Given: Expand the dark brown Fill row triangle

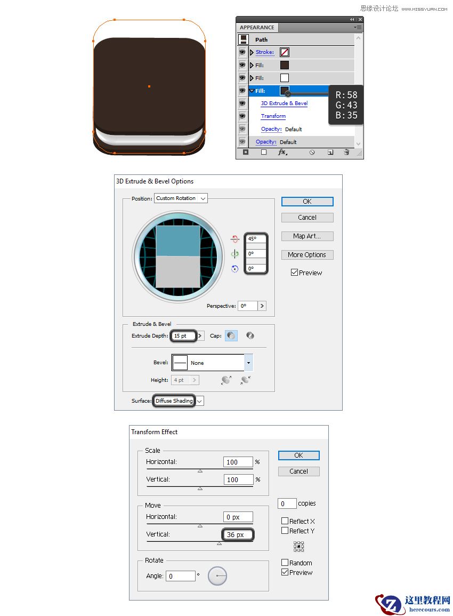Looking at the screenshot, I should tap(252, 65).
